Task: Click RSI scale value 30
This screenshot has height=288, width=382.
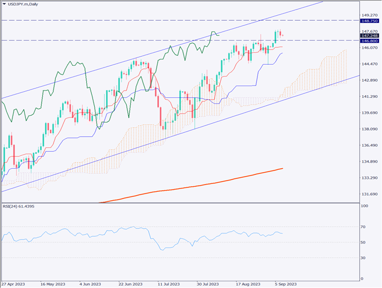Action: coord(364,258)
